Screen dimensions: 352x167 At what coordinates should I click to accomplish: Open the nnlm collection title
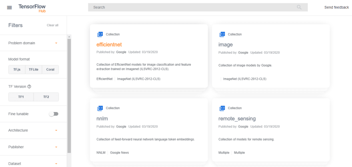click(x=102, y=118)
